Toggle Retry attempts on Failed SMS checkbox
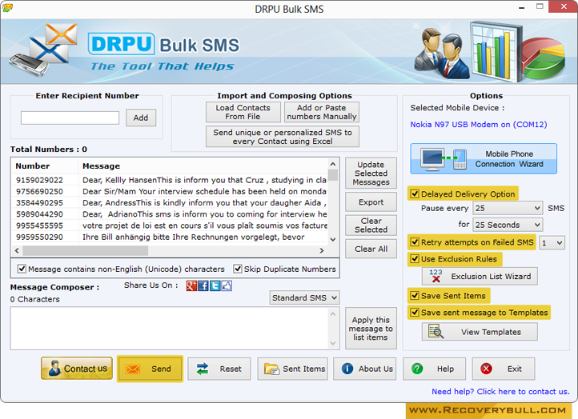Image resolution: width=578 pixels, height=419 pixels. pyautogui.click(x=415, y=242)
